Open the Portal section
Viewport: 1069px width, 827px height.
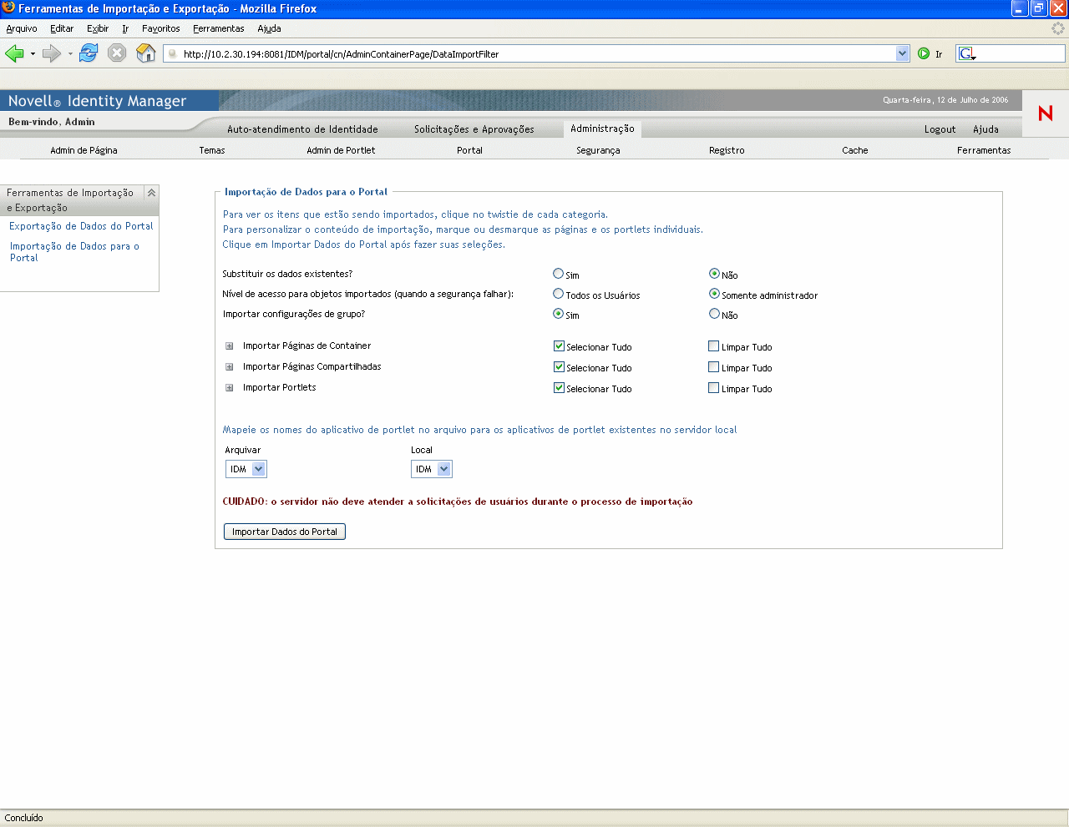point(469,150)
